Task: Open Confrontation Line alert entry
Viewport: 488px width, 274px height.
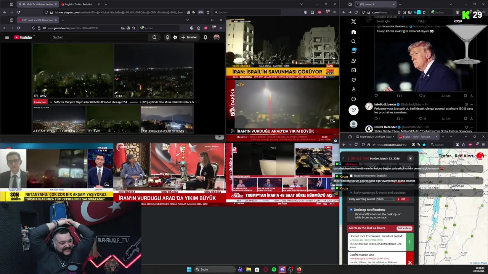Action: (x=380, y=258)
